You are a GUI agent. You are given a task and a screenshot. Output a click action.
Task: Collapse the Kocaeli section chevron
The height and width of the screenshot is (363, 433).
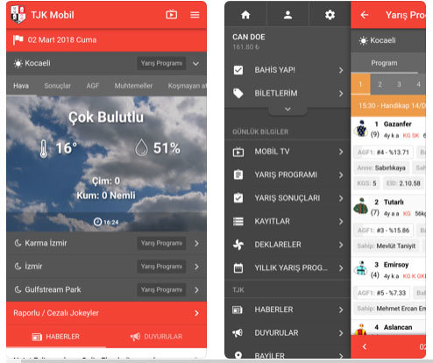pyautogui.click(x=195, y=63)
